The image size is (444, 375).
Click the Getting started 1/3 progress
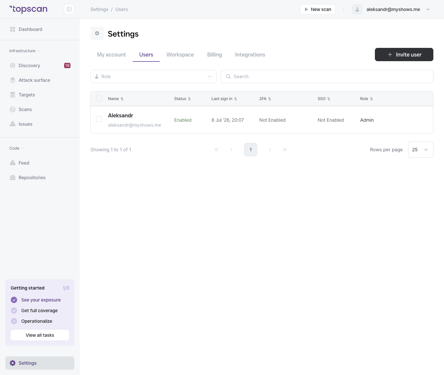(x=66, y=288)
